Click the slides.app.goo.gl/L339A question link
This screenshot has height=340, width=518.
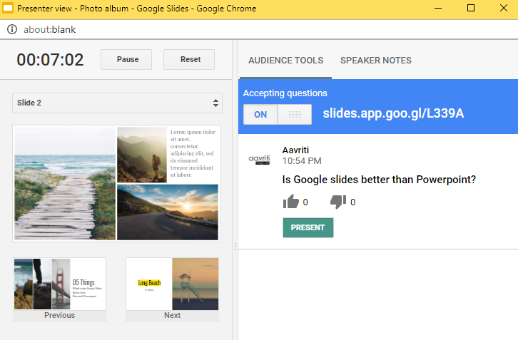(393, 113)
